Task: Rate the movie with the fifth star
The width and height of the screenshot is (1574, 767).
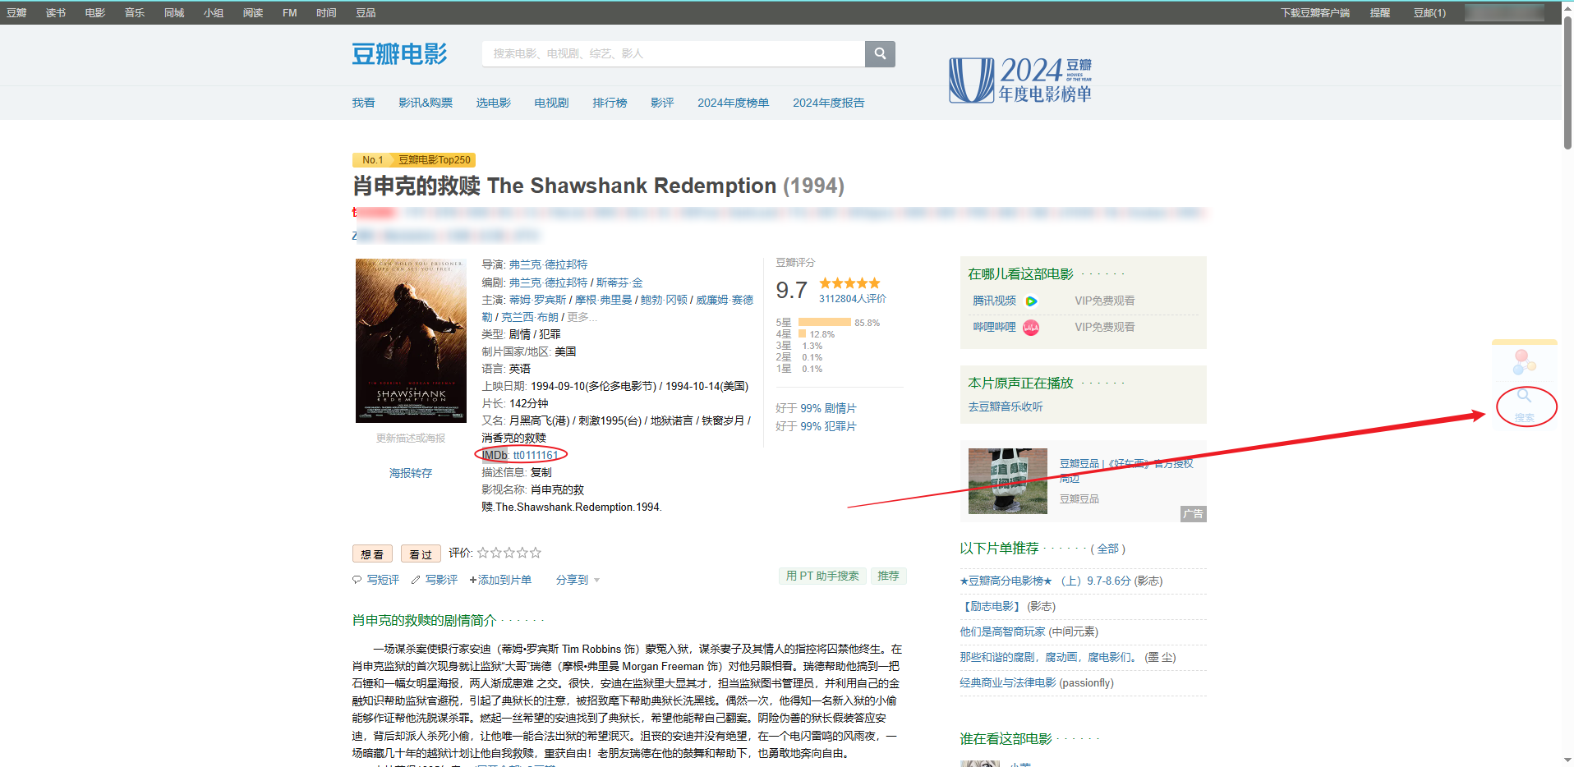Action: point(536,553)
